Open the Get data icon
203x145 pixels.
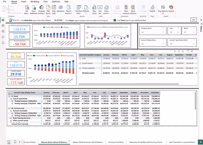[27, 10]
